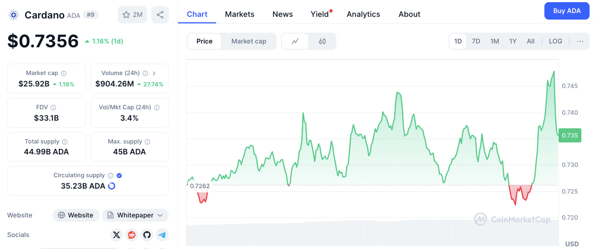Show Circulating supply info icon
Screen dimensions: 595x249
[111, 176]
